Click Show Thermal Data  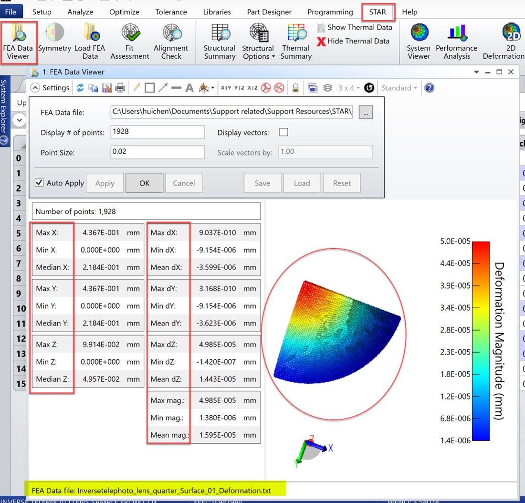tap(355, 27)
